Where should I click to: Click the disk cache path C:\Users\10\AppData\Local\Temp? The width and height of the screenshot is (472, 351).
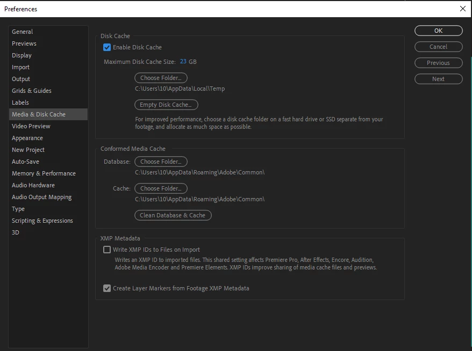click(180, 89)
